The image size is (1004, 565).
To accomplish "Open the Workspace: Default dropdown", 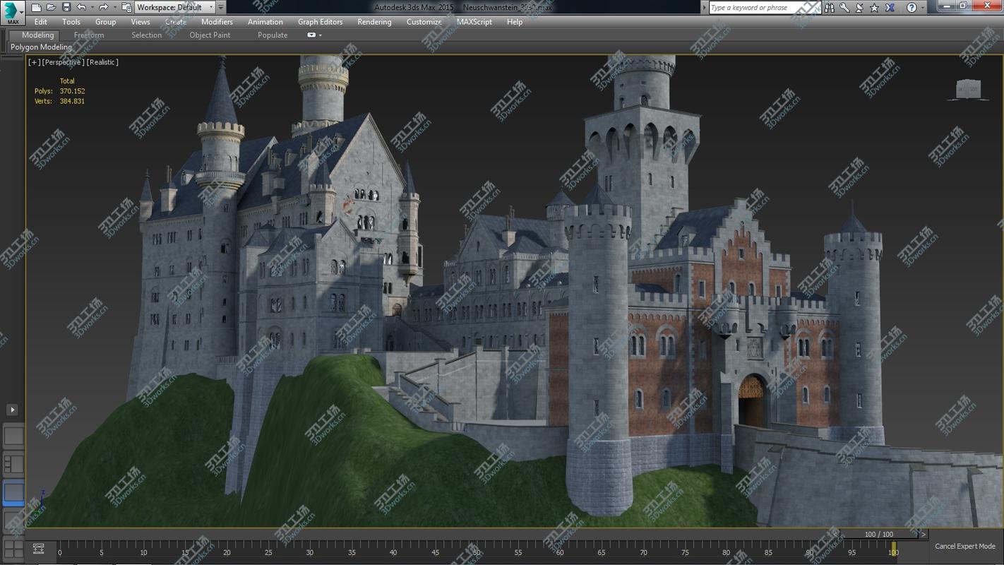I will pos(174,7).
